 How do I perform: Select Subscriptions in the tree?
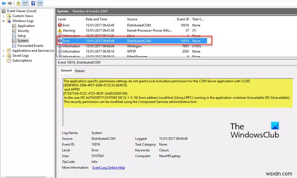coord(22,60)
